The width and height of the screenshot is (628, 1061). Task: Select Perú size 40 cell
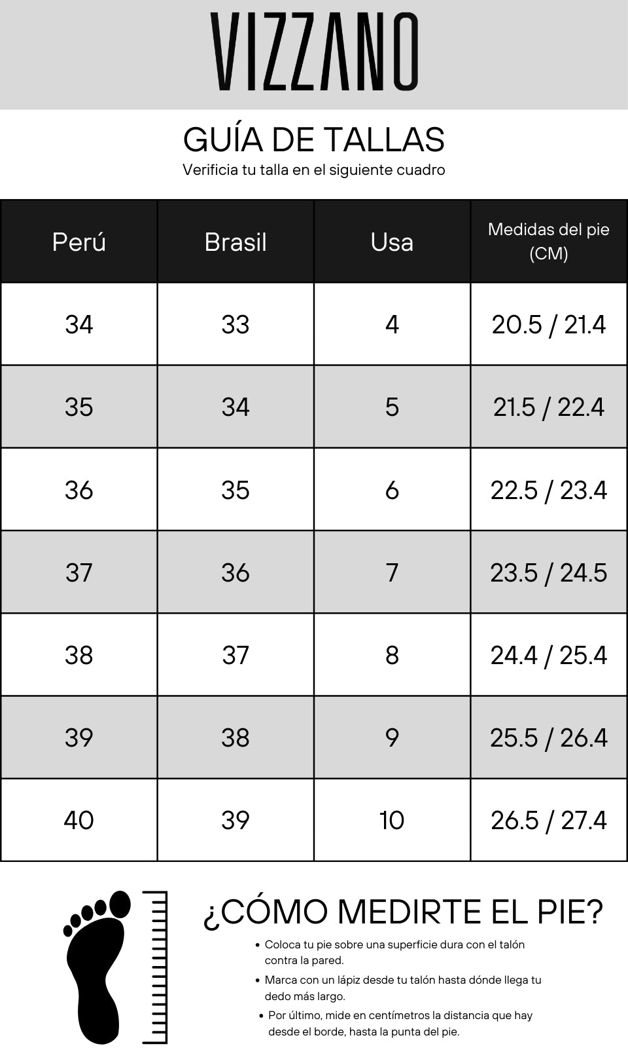pyautogui.click(x=79, y=820)
